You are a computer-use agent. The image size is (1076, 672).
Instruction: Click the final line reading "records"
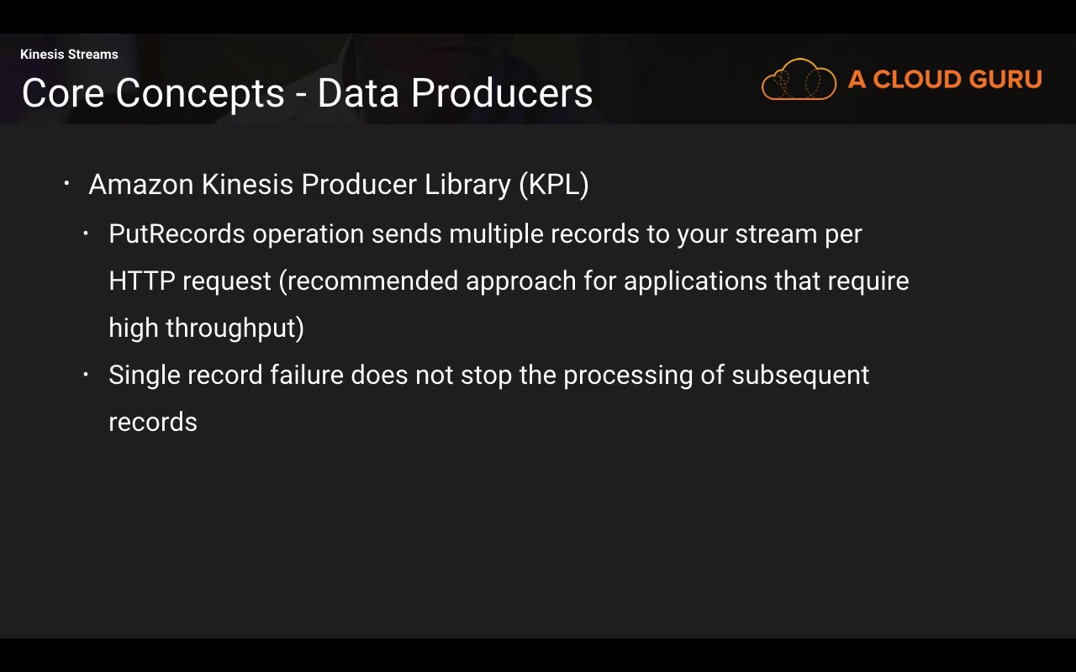tap(153, 423)
